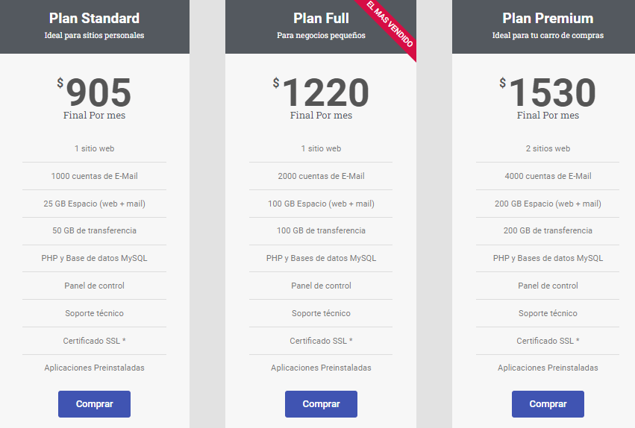This screenshot has height=428, width=635.
Task: Click the $905 price in Plan Standard
Action: click(x=94, y=92)
